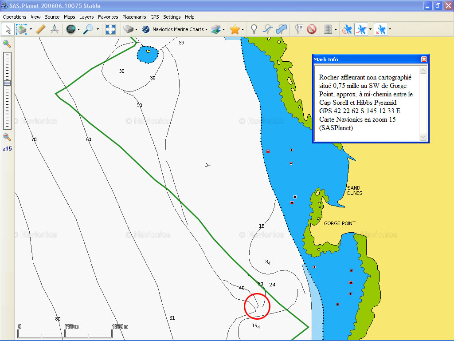Viewport: 454px width, 341px height.
Task: Click the gray database stack icon
Action: (x=328, y=29)
